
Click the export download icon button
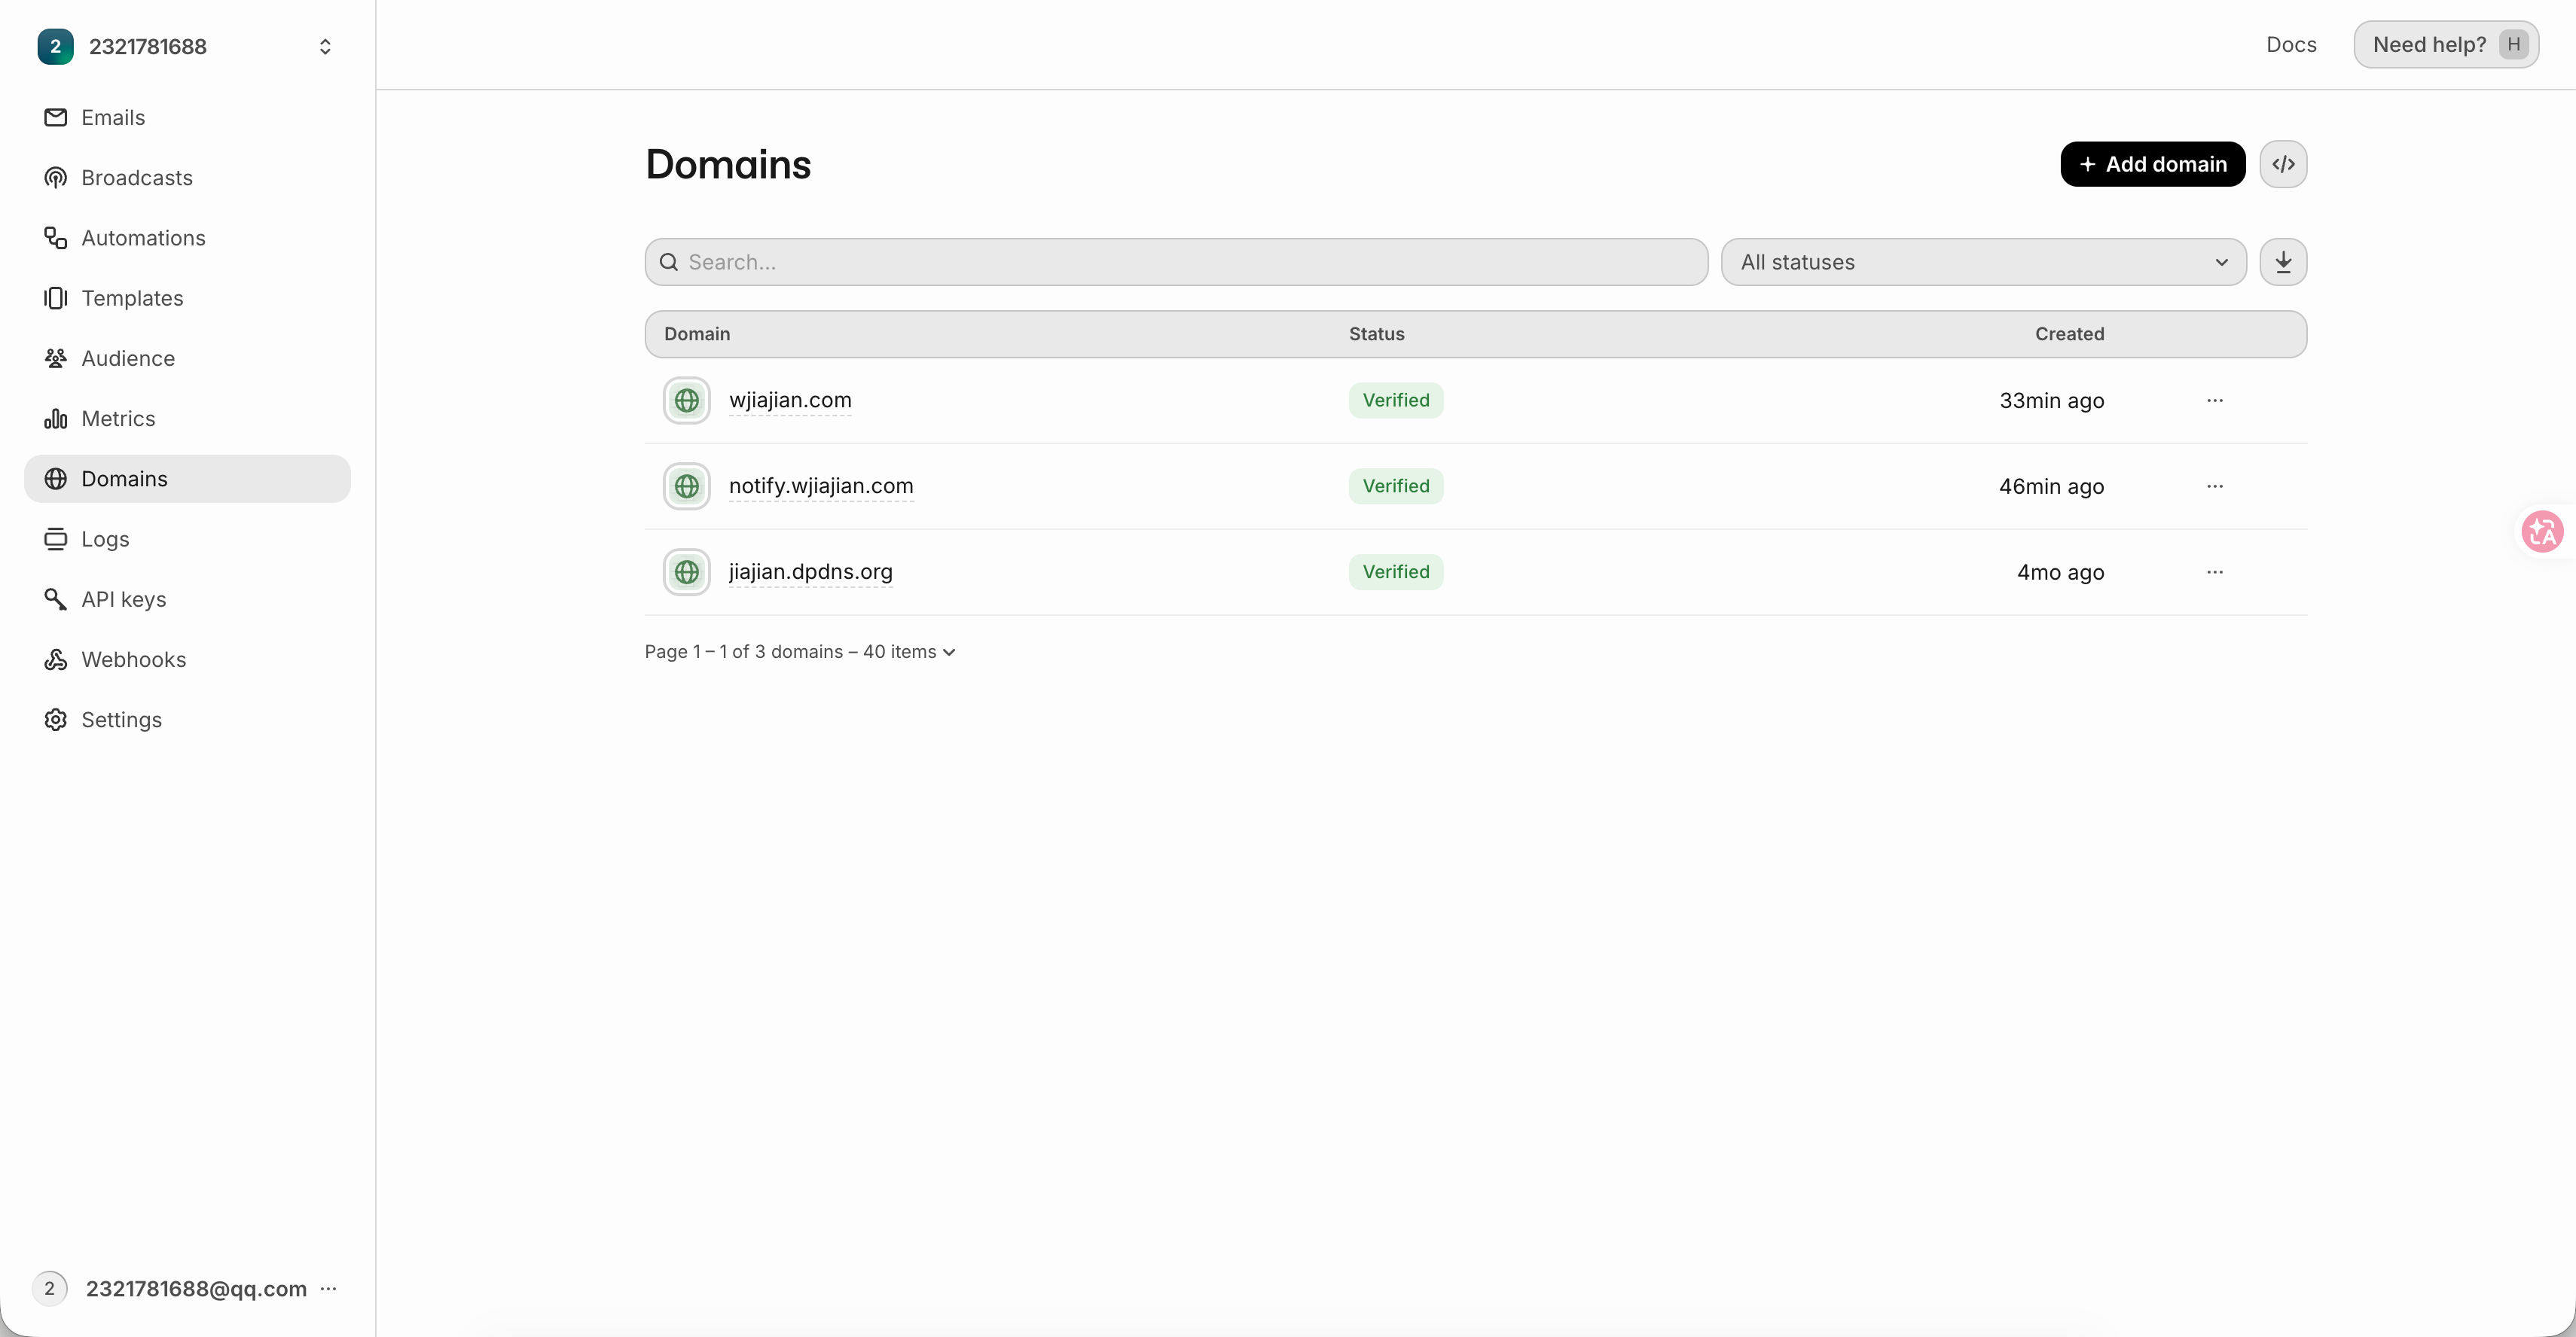coord(2283,262)
